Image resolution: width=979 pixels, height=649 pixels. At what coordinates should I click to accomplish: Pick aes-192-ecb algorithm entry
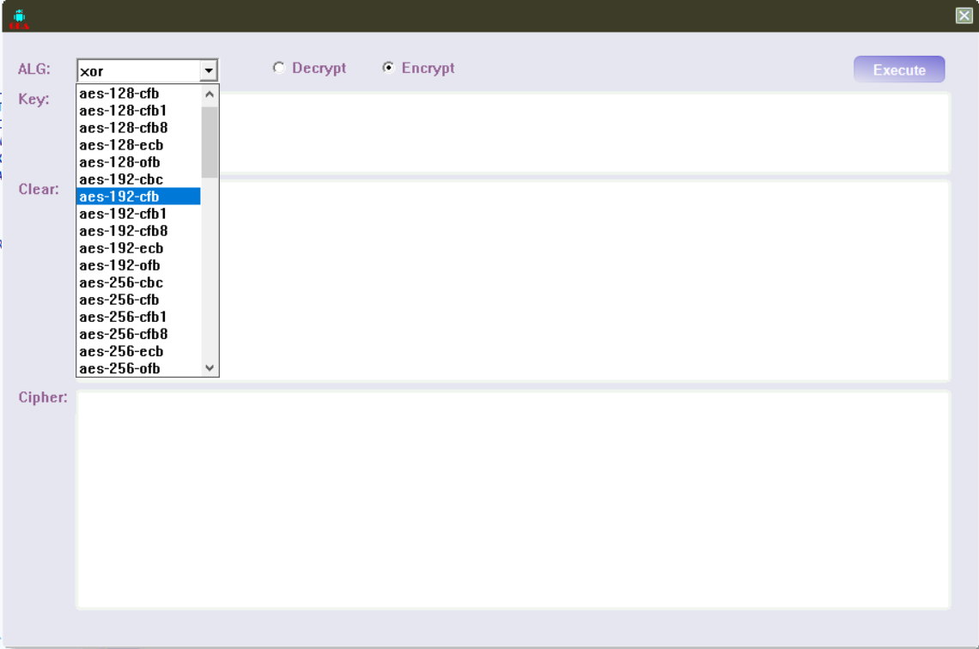(138, 248)
